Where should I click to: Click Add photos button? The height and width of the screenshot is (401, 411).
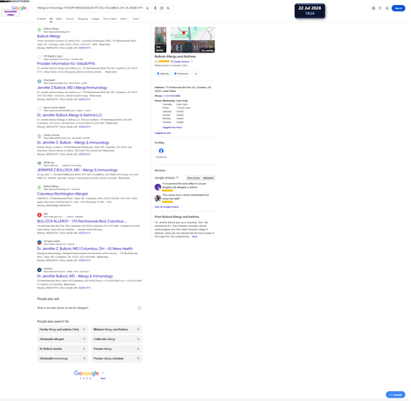pyautogui.click(x=208, y=178)
